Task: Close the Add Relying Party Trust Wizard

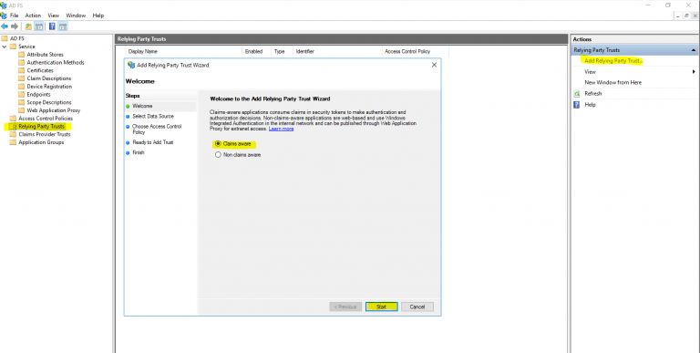Action: pos(434,65)
